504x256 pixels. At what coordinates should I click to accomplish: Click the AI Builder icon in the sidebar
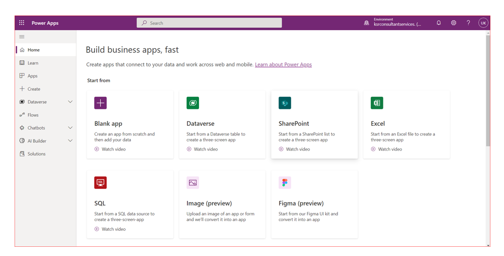pyautogui.click(x=22, y=140)
